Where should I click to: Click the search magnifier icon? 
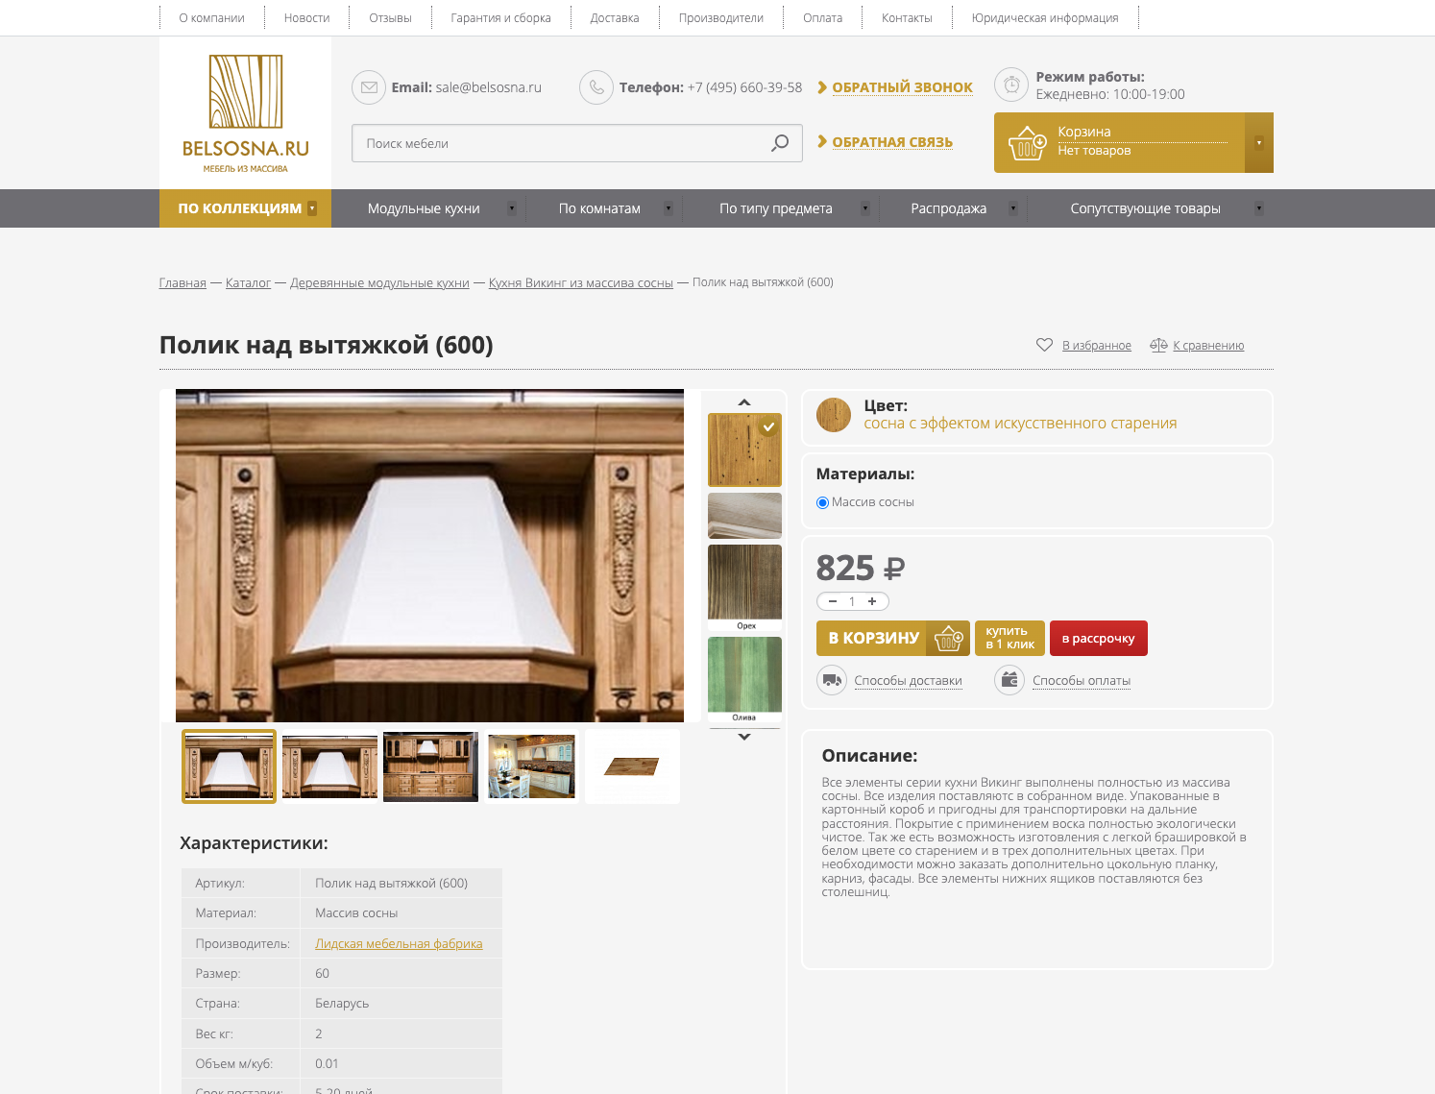pos(780,143)
